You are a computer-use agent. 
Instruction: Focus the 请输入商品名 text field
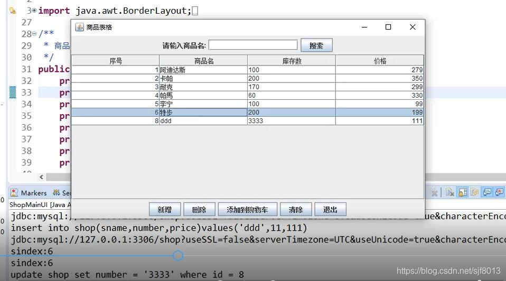[x=253, y=45]
